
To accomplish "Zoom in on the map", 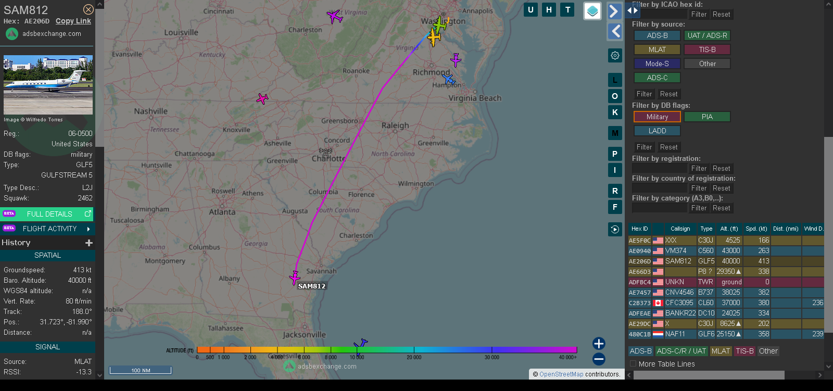I will [599, 343].
